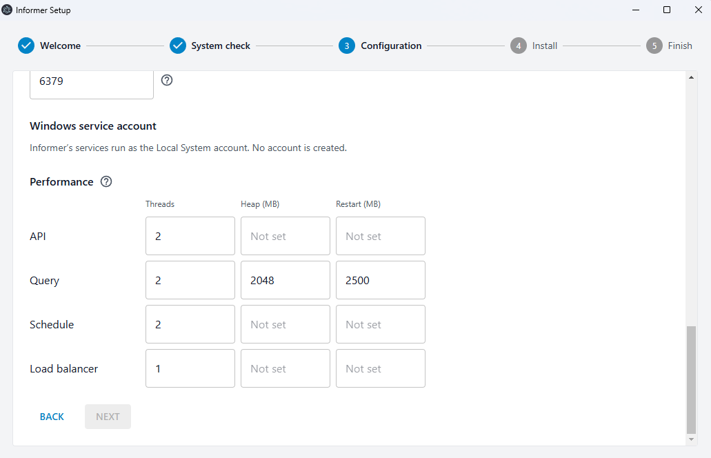The image size is (711, 458).
Task: Click the API row label
Action: pos(38,237)
